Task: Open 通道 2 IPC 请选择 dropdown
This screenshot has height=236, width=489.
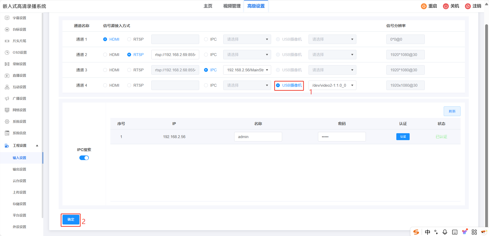Action: click(x=247, y=54)
